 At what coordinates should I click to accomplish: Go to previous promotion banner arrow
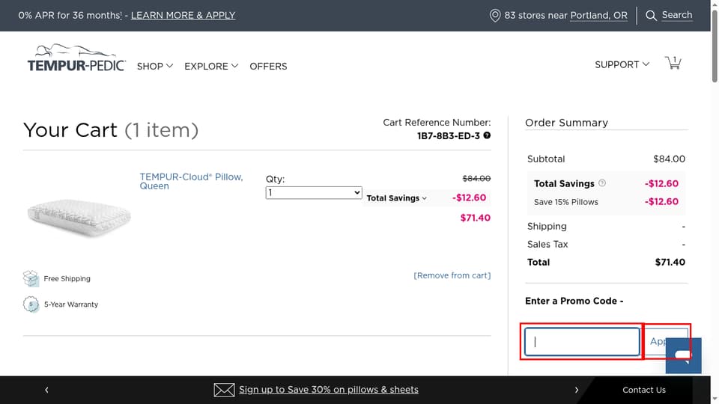click(46, 390)
